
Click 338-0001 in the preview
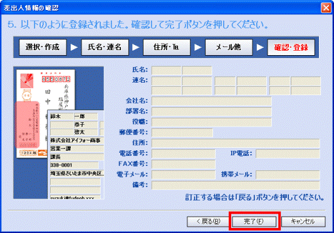[74, 165]
